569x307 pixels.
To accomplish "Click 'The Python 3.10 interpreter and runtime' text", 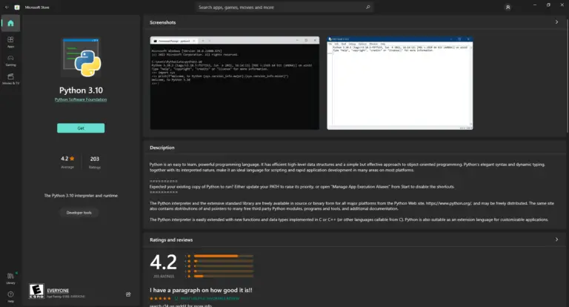I will coord(81,196).
